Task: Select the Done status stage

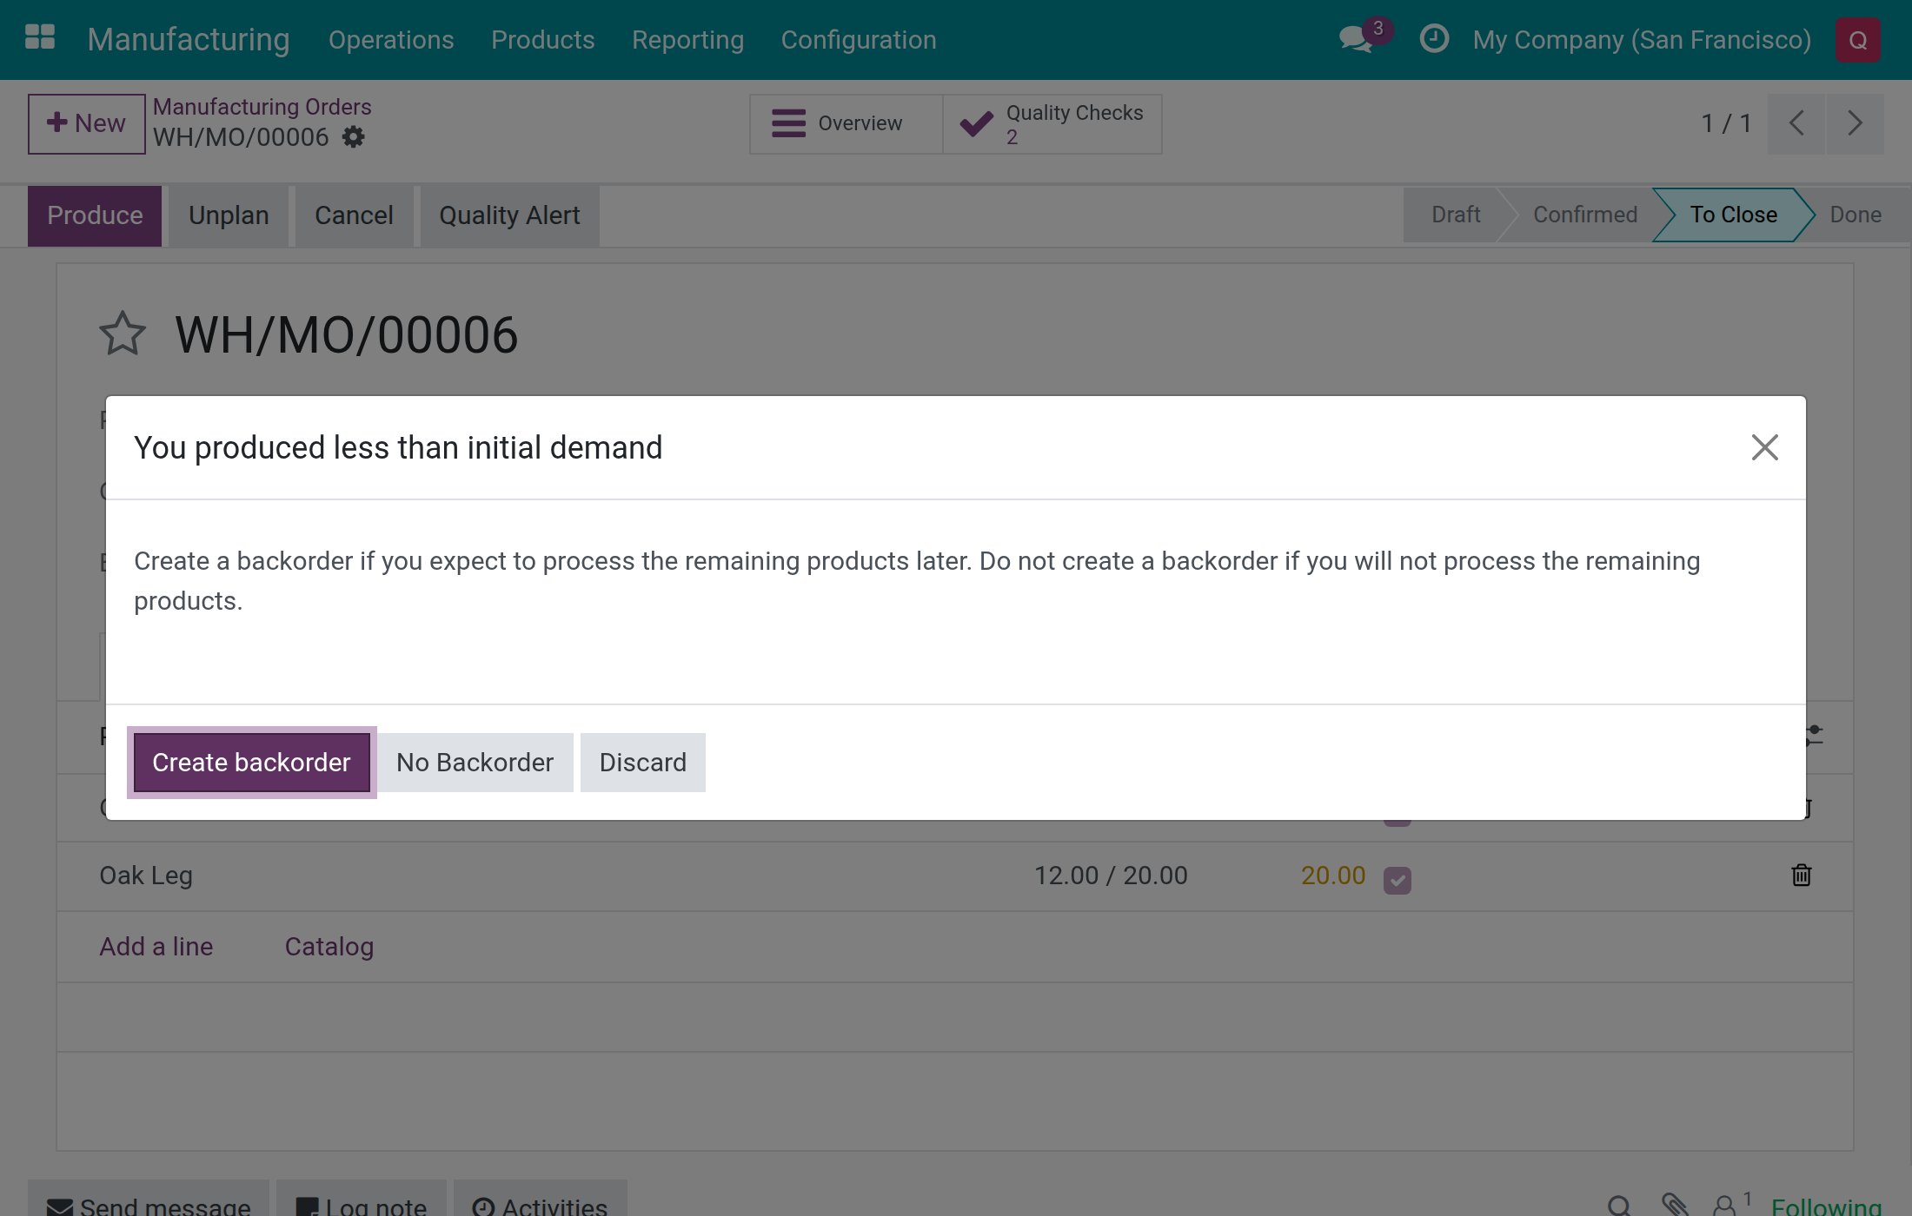Action: point(1856,215)
